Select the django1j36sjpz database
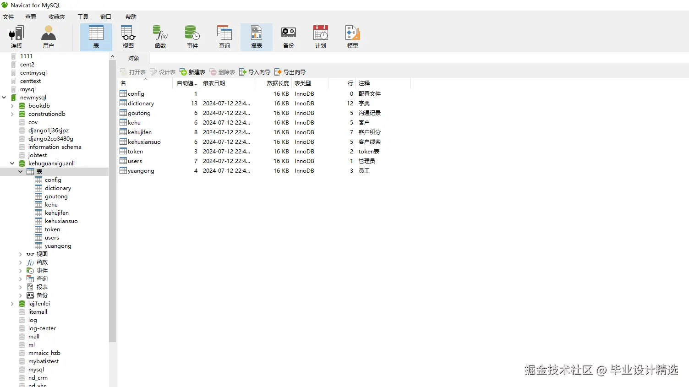 pyautogui.click(x=48, y=131)
